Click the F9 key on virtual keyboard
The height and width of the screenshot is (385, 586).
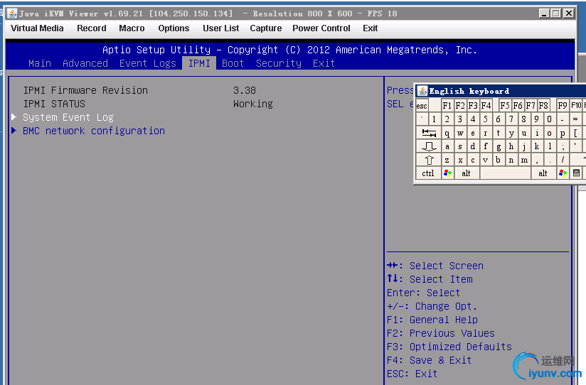[563, 106]
